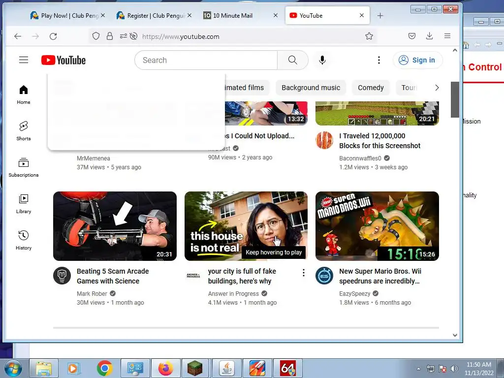The image size is (504, 378).
Task: Click Save to Pocket icon
Action: 412,36
